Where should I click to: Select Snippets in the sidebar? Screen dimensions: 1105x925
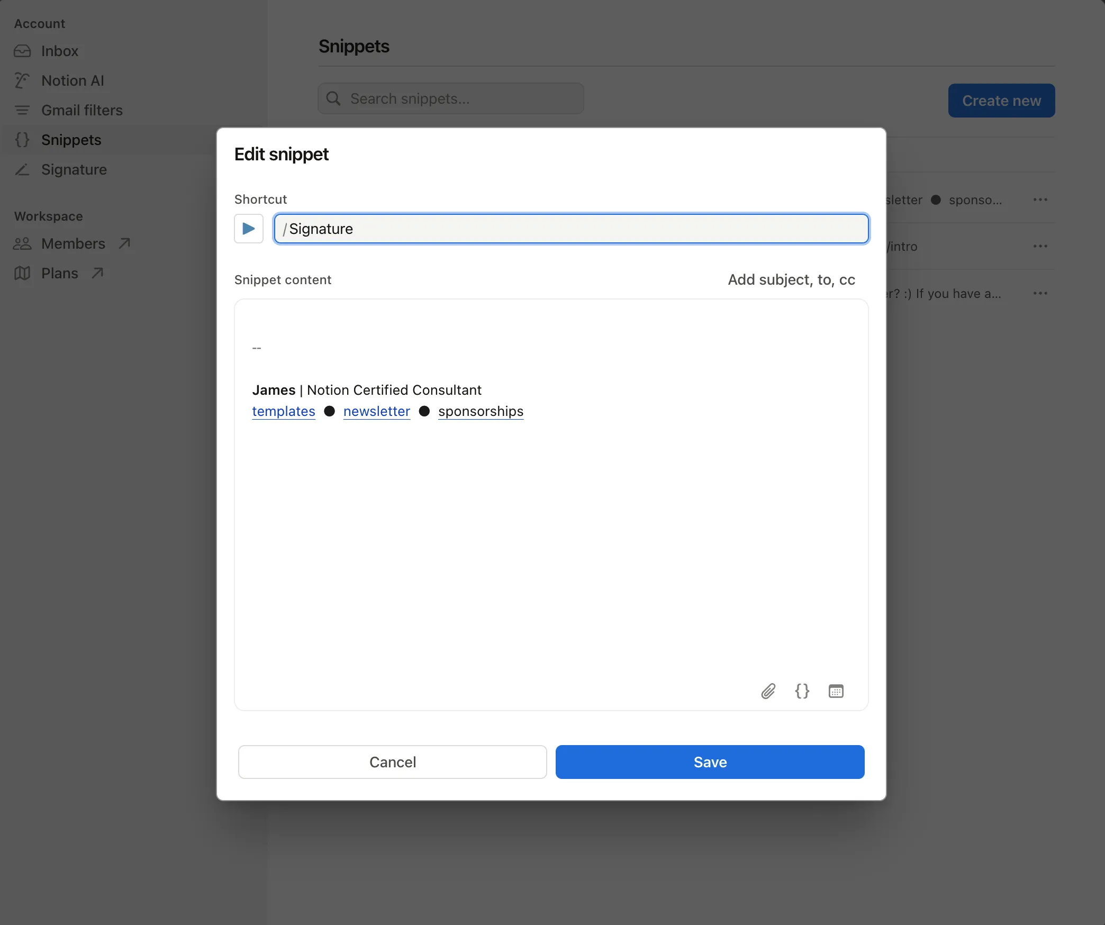point(71,140)
